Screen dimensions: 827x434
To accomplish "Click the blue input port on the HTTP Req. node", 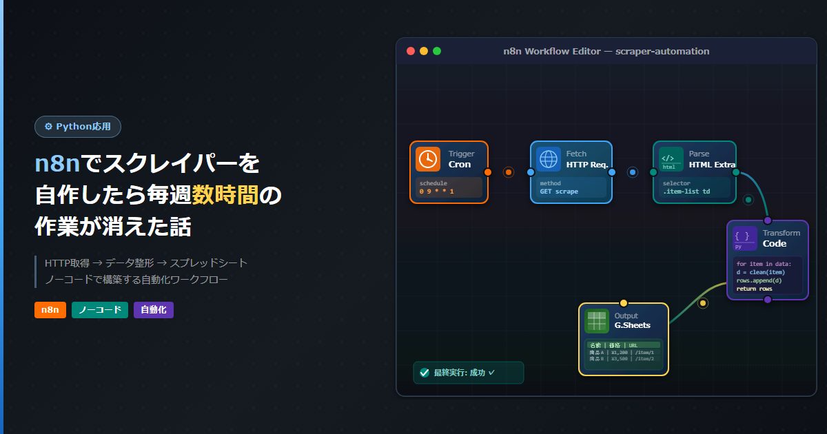I will 531,172.
